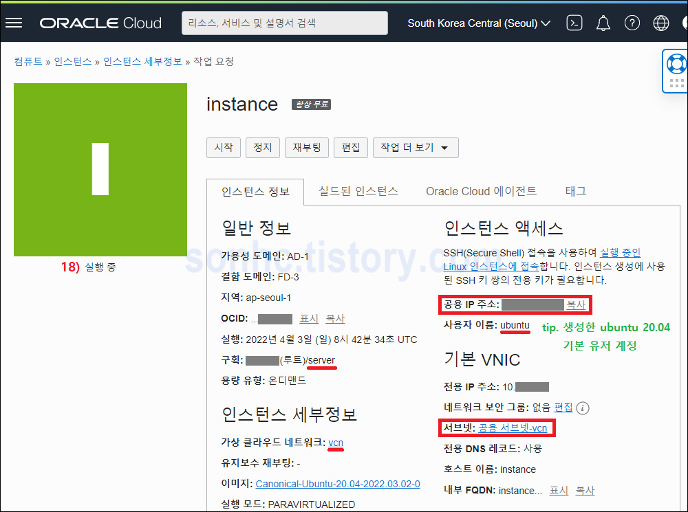
Task: Open the help question mark menu
Action: coord(632,23)
